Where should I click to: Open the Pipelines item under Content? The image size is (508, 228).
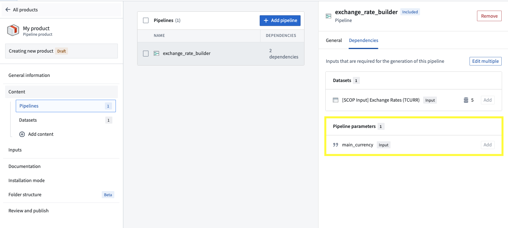[x=66, y=106]
